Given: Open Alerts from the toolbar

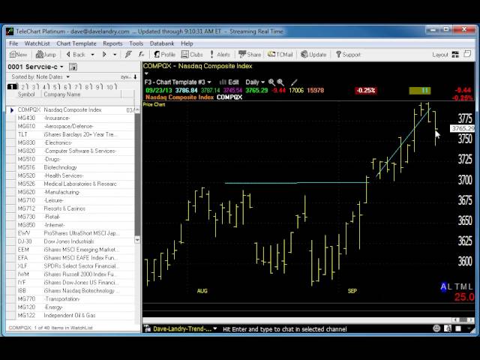Looking at the screenshot, I should (x=220, y=55).
